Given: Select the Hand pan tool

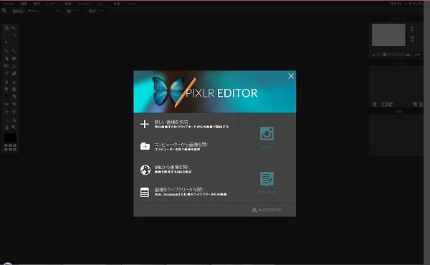Looking at the screenshot, I should [x=6, y=127].
